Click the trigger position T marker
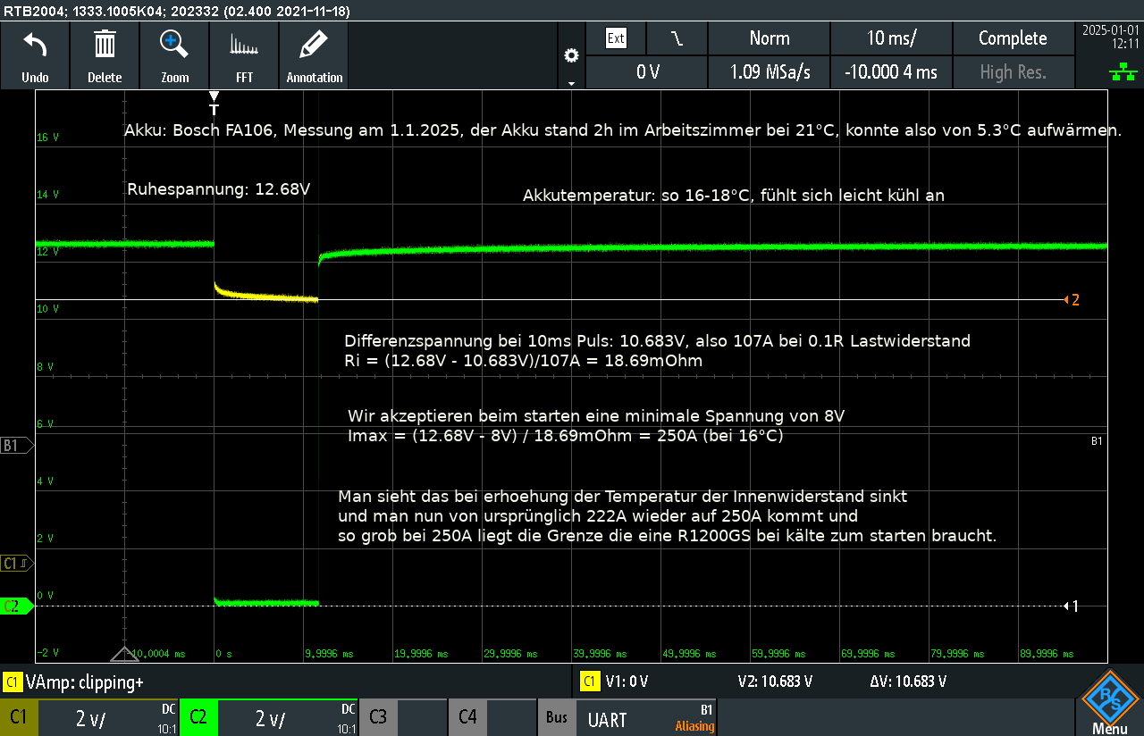This screenshot has width=1144, height=736. tap(214, 103)
